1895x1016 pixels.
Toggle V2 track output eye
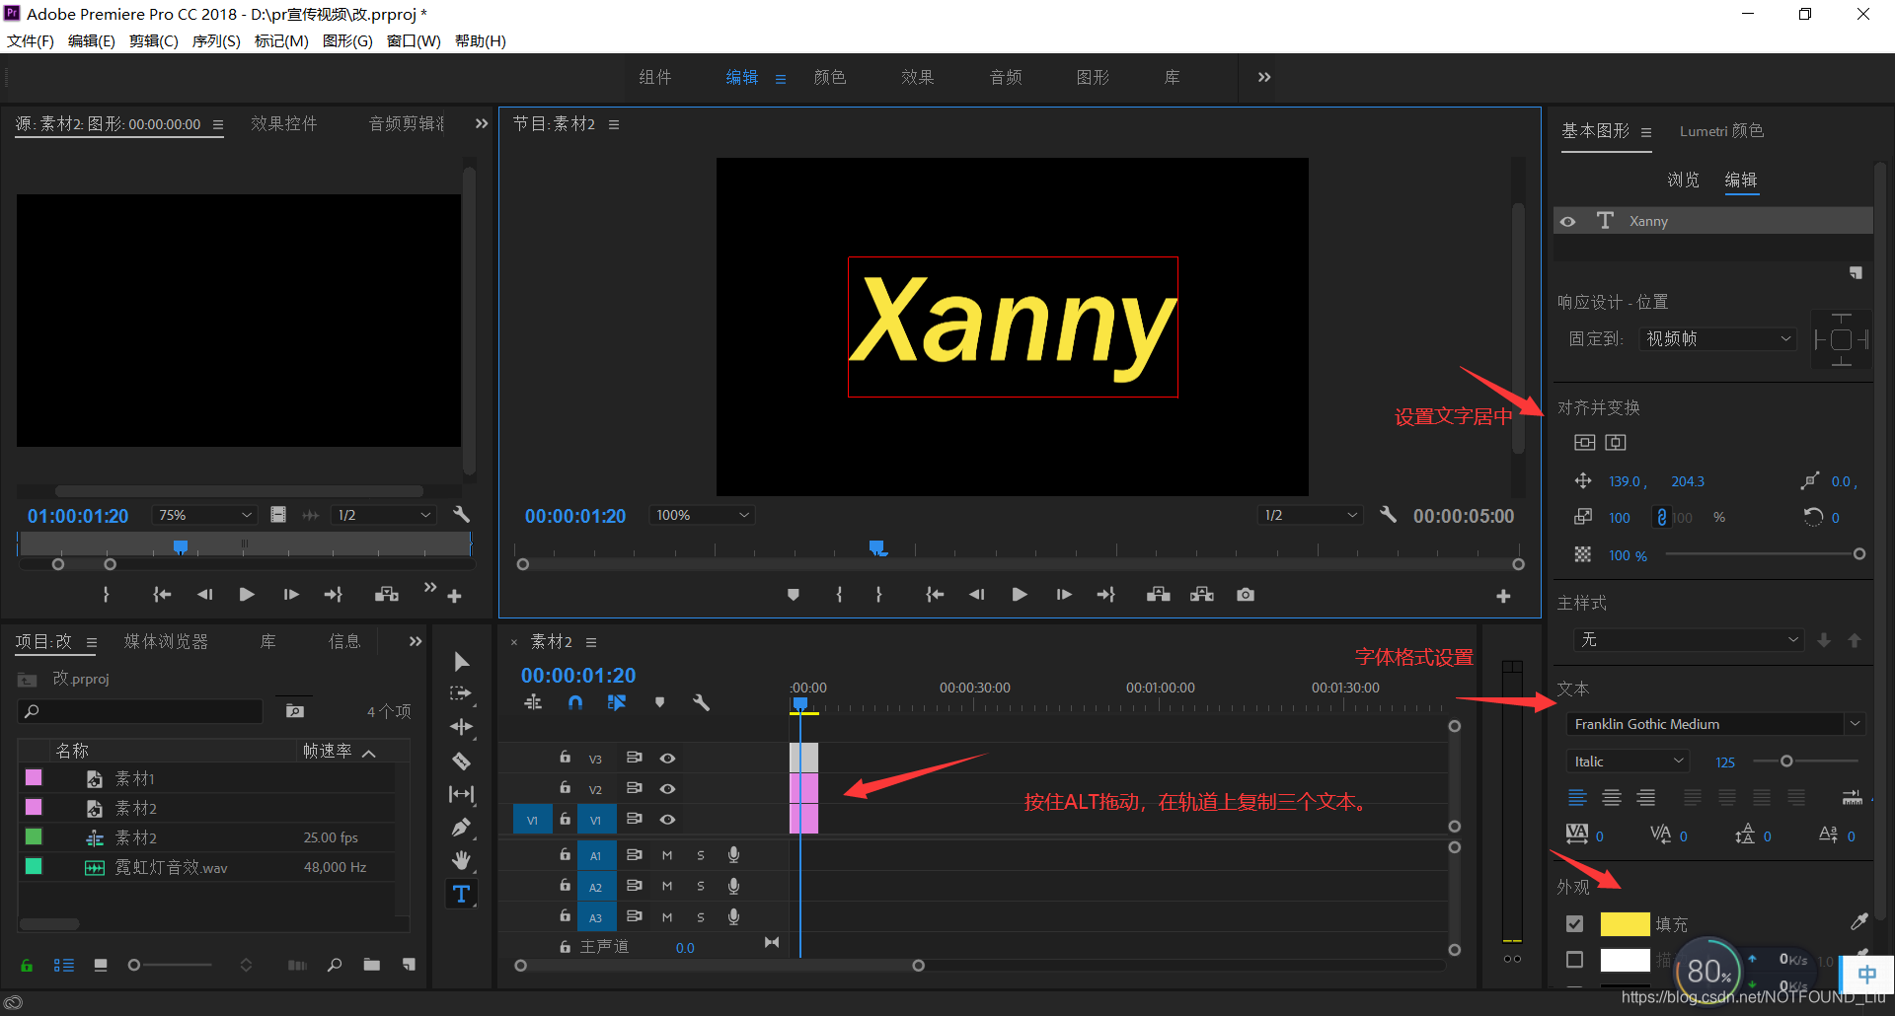tap(667, 788)
